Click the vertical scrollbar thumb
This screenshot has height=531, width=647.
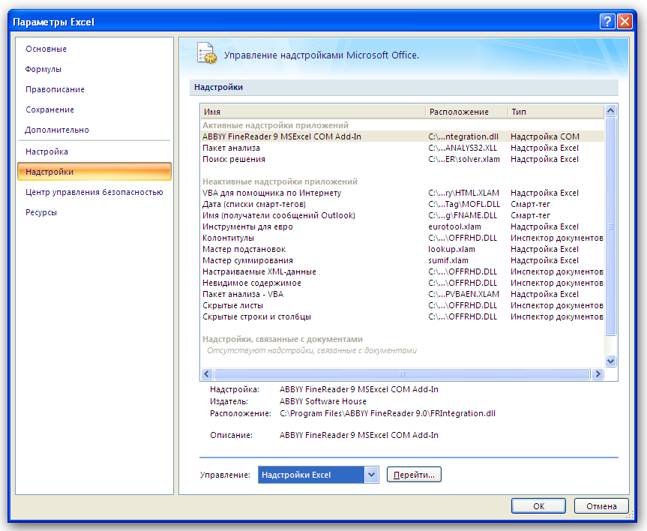coord(611,226)
